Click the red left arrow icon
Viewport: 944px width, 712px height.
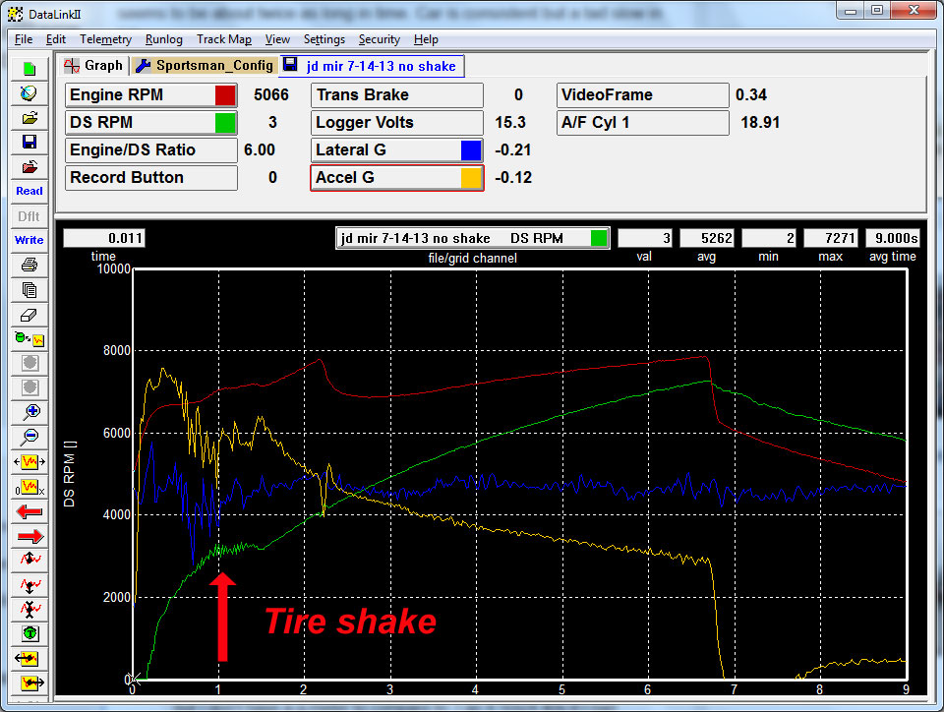[x=29, y=510]
